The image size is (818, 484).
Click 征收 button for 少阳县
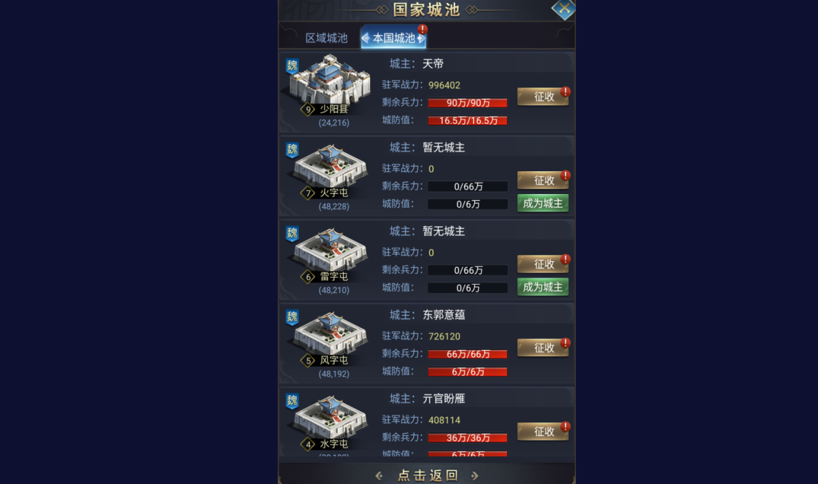coord(543,96)
